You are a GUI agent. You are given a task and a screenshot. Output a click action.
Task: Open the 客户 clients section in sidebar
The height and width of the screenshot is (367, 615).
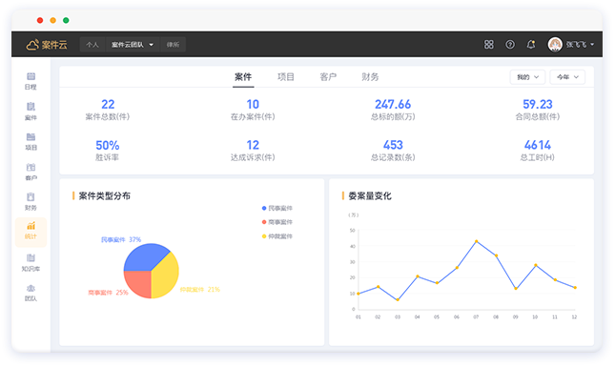click(x=31, y=173)
